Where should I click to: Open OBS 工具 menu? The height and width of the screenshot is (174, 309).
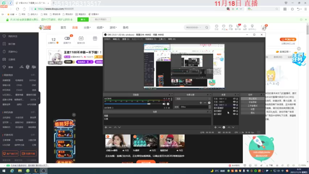(162, 39)
